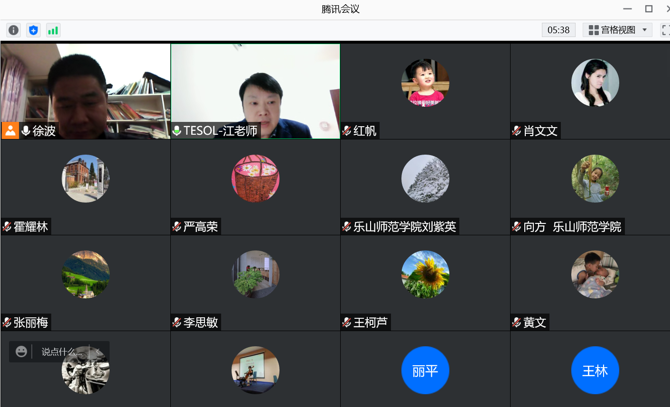Click the muted mic icon beside 肖文文

coord(517,130)
